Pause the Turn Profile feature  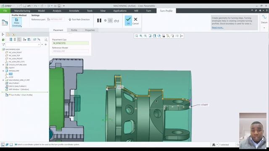[99, 21]
